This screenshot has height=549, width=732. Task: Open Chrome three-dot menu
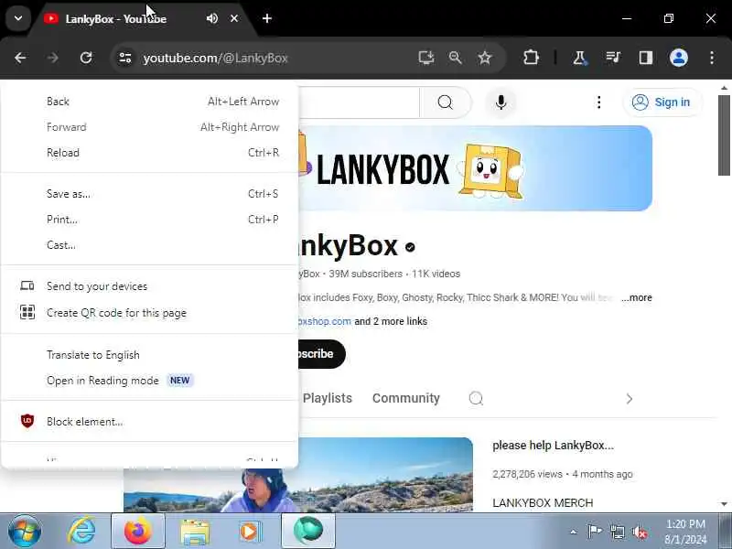coord(712,58)
